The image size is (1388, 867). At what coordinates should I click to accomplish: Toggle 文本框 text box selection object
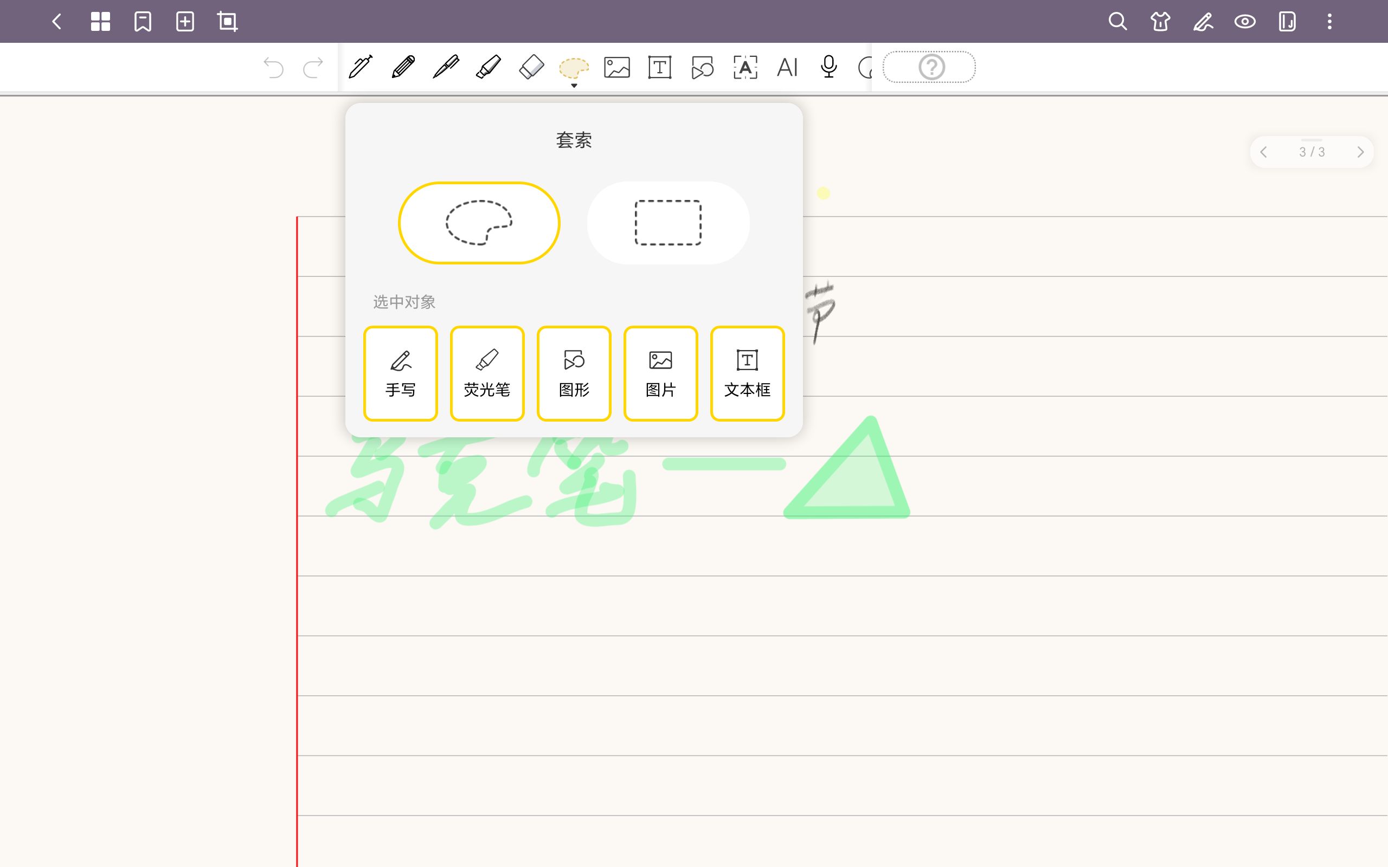[x=747, y=373]
